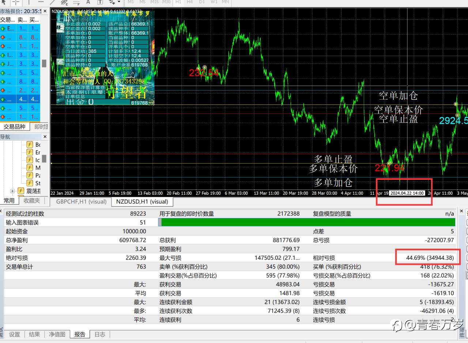Select the market watch row starting with I
Viewport: 468px width, 343px height.
click(20, 55)
